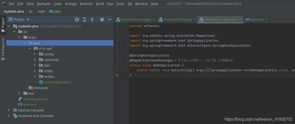Close the pom.xml editor tab
The image size is (295, 124).
pyautogui.click(x=267, y=19)
